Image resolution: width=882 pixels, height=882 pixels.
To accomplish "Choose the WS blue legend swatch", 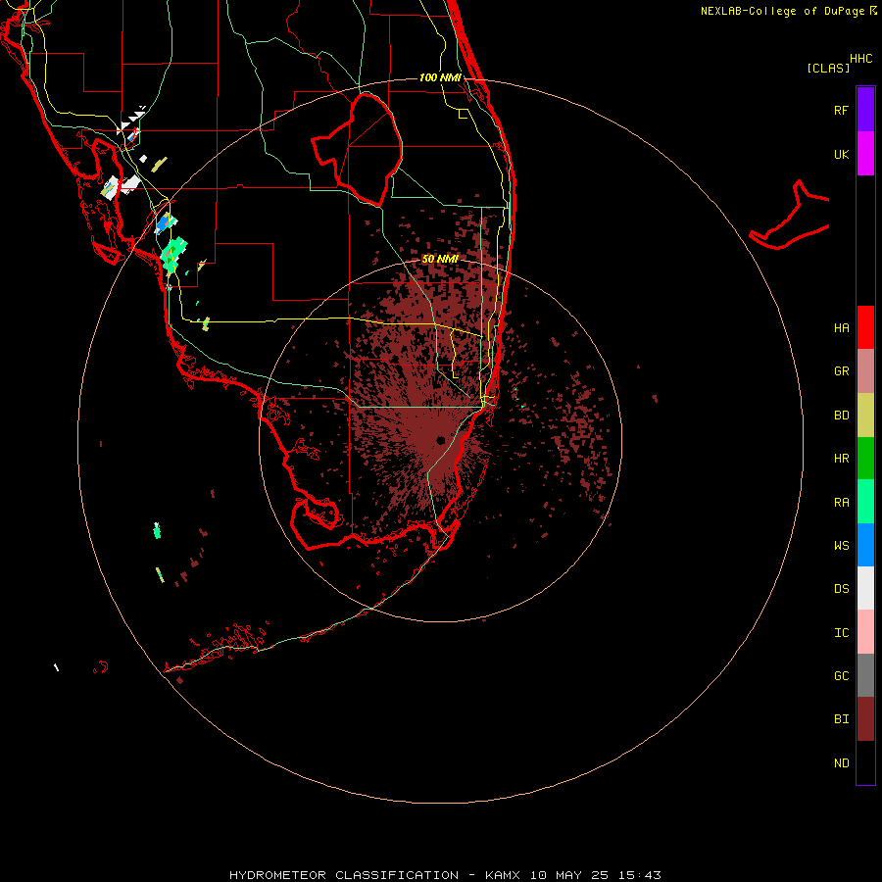I will (865, 545).
